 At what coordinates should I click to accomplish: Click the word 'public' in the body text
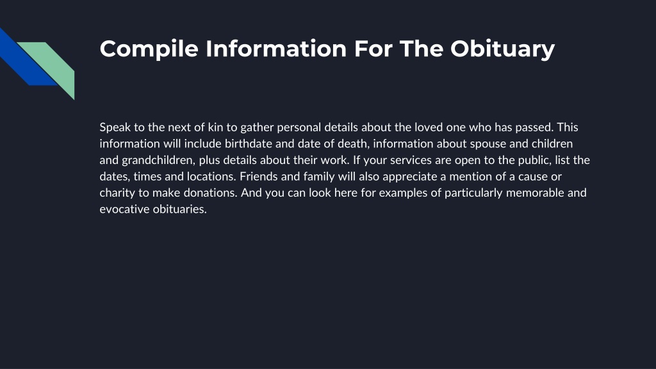(x=534, y=160)
